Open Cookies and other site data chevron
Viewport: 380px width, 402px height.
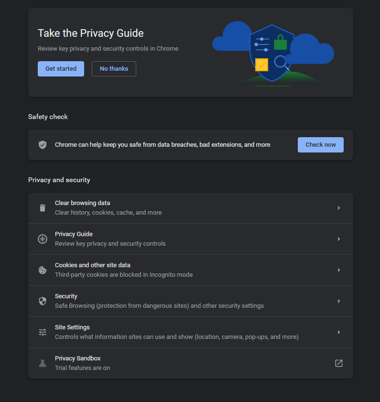(x=338, y=270)
